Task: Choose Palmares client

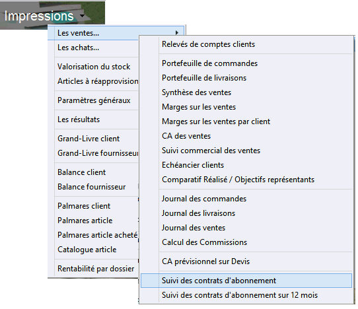Action: 84,206
